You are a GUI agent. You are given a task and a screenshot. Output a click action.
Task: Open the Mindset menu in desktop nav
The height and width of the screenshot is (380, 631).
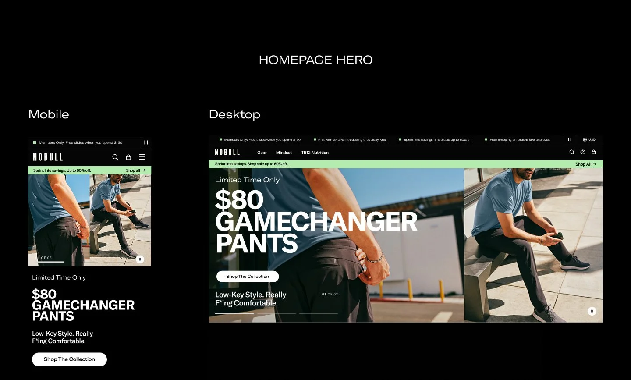[284, 153]
